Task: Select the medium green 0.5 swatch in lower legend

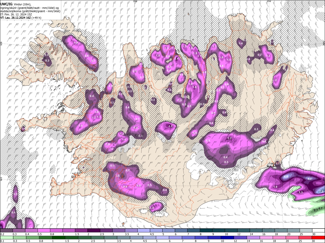Action: (33, 237)
